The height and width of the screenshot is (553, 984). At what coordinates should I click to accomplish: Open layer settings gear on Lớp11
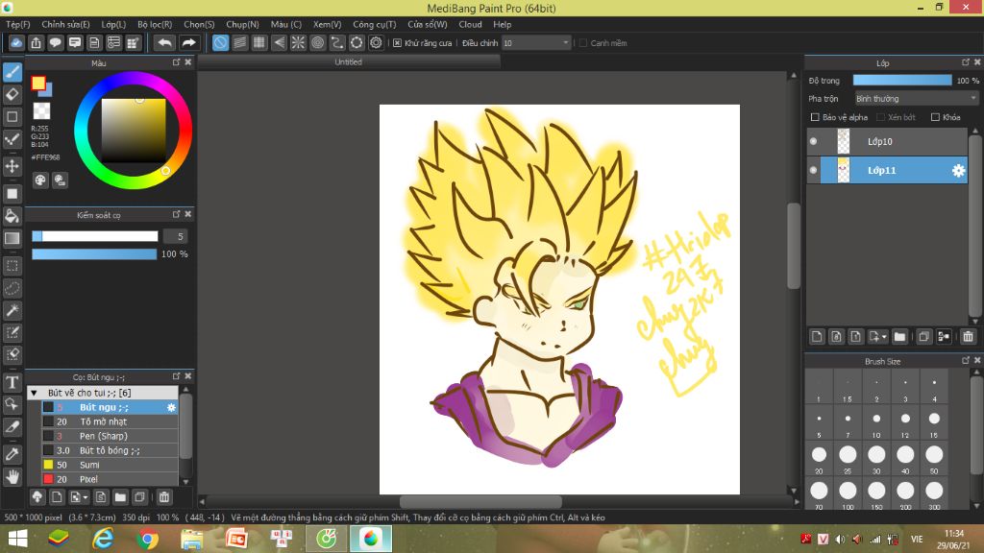pos(958,171)
